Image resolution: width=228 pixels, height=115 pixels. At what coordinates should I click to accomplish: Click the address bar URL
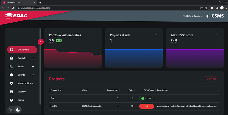tap(35, 8)
